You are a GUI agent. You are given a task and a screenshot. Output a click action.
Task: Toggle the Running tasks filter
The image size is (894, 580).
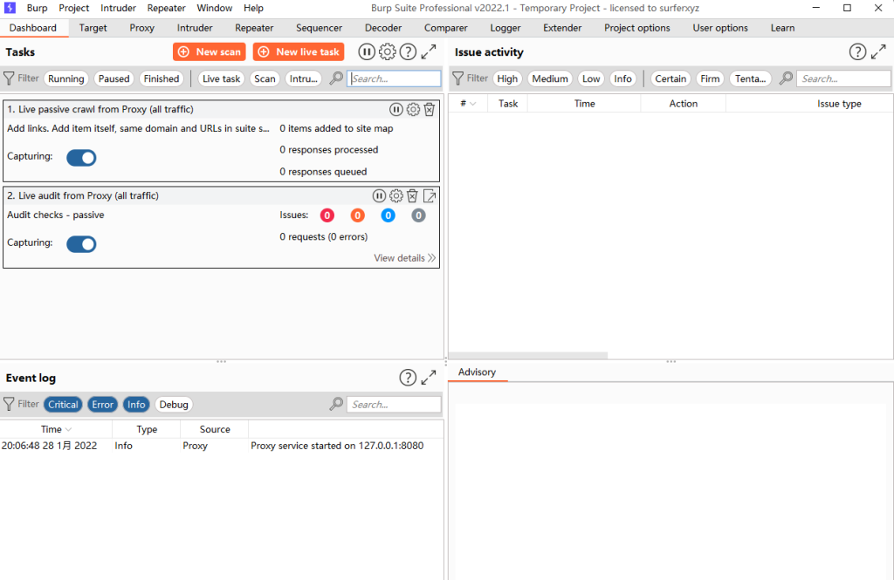coord(66,78)
